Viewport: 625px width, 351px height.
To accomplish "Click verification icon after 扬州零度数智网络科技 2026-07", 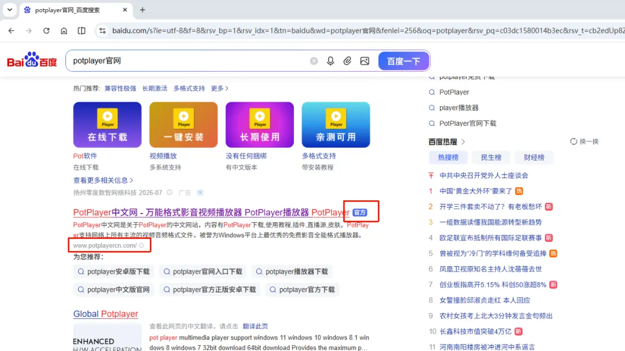I will [170, 192].
